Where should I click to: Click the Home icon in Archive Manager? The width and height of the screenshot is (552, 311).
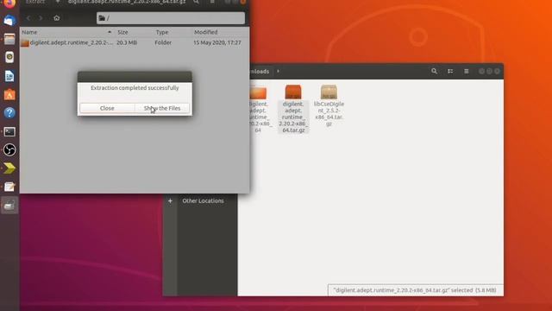pos(57,18)
